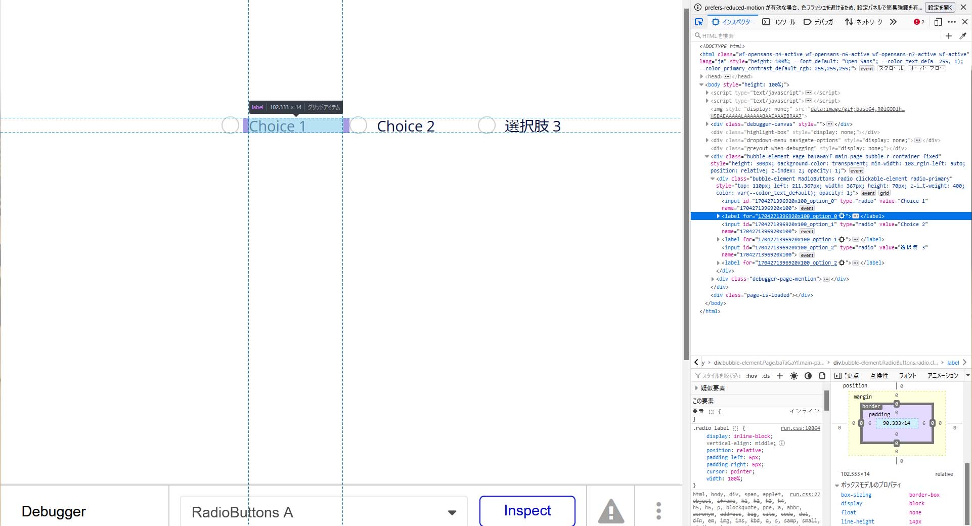Toggle print media simulation page icon

click(x=822, y=376)
